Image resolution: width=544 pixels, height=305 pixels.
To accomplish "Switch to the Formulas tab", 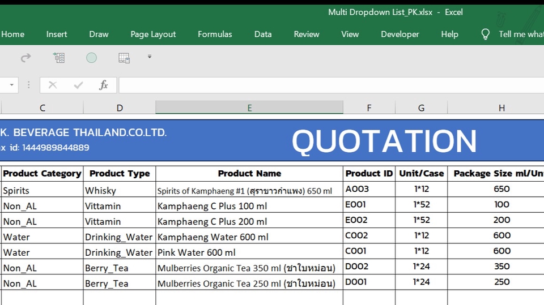I will tap(215, 34).
